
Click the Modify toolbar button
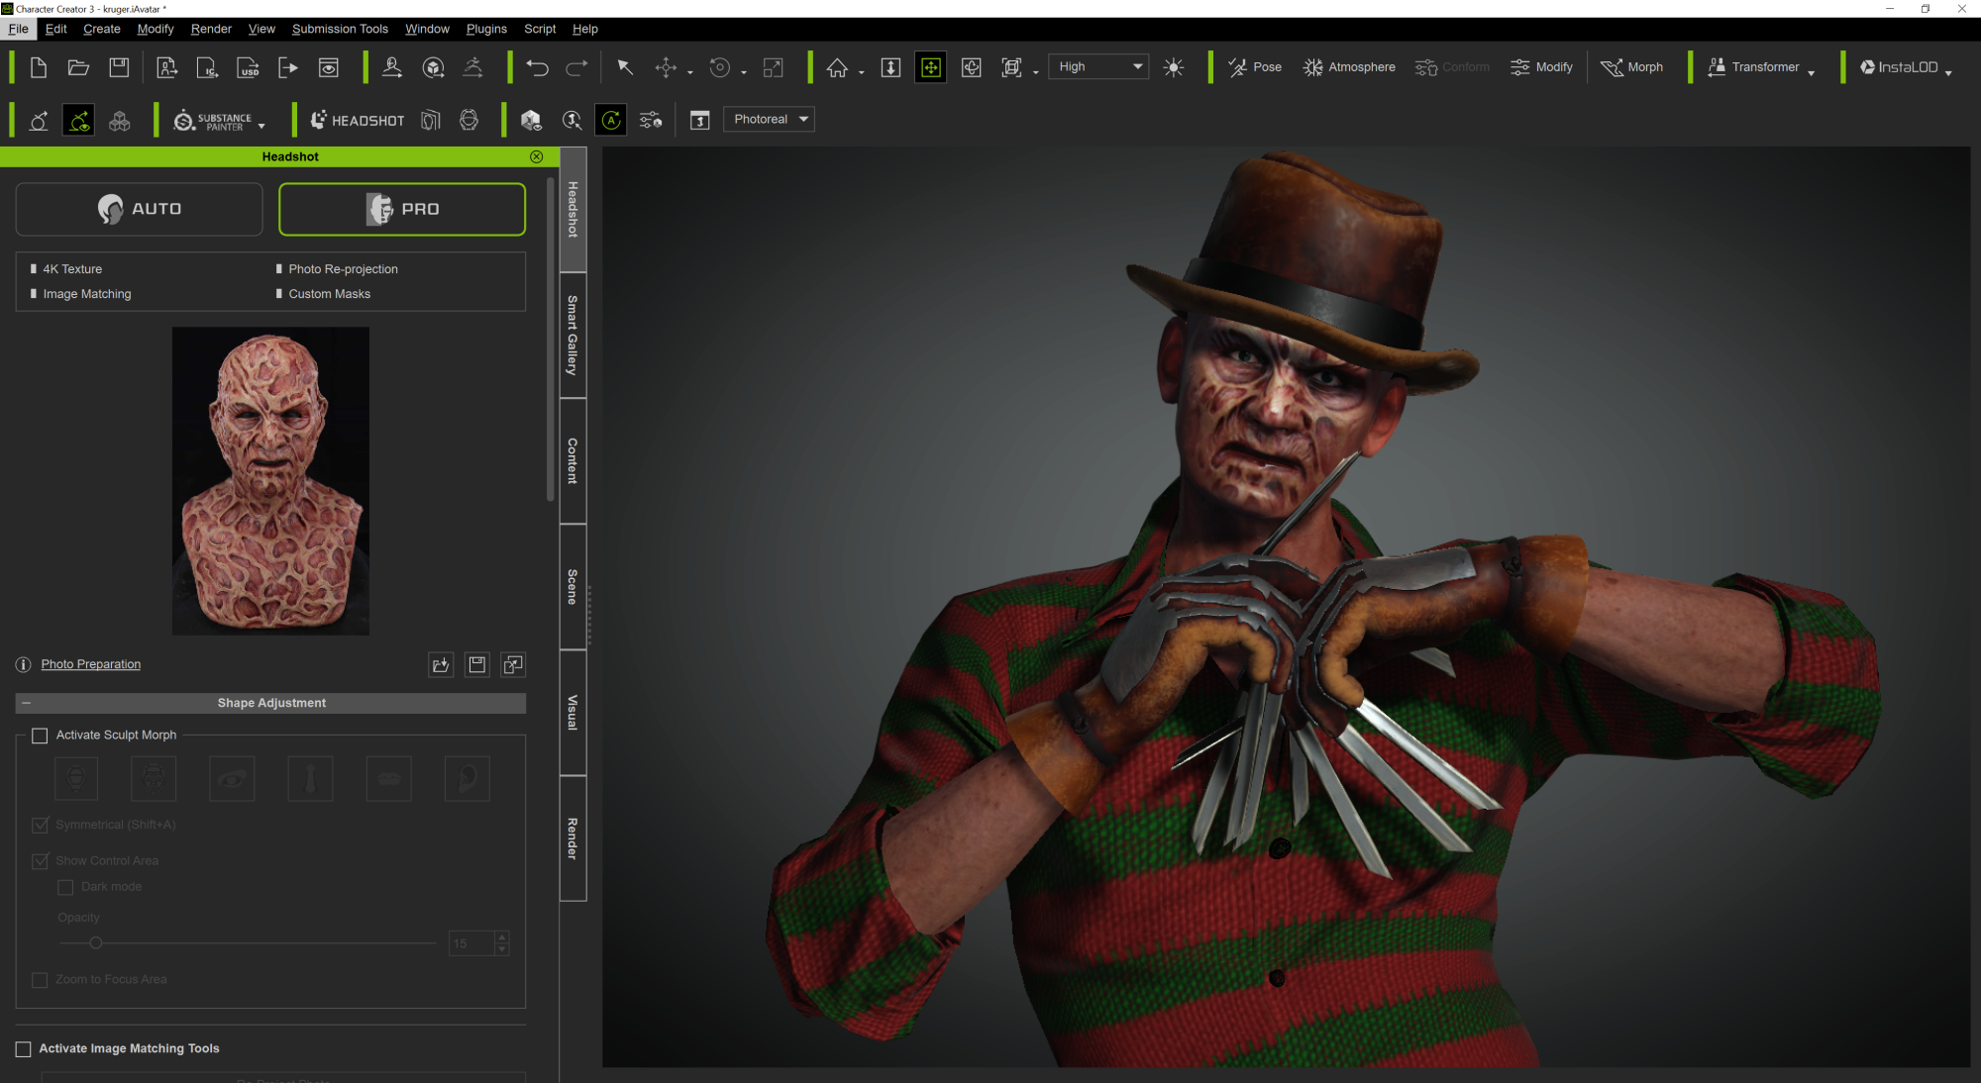coord(1541,67)
